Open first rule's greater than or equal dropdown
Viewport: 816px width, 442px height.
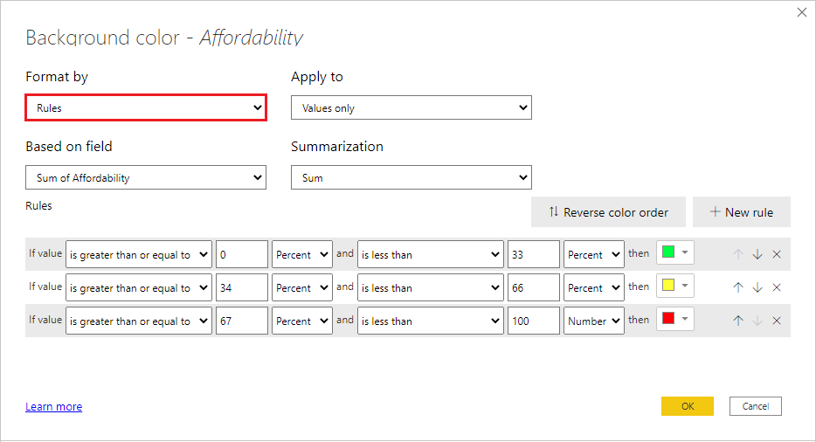point(138,254)
